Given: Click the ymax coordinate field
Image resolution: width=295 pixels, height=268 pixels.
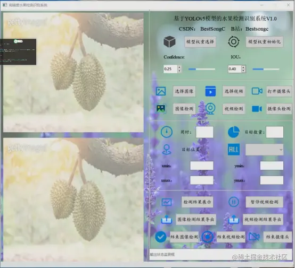Looking at the screenshot, I should (272, 180).
